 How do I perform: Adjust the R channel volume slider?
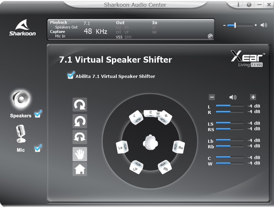click(230, 112)
